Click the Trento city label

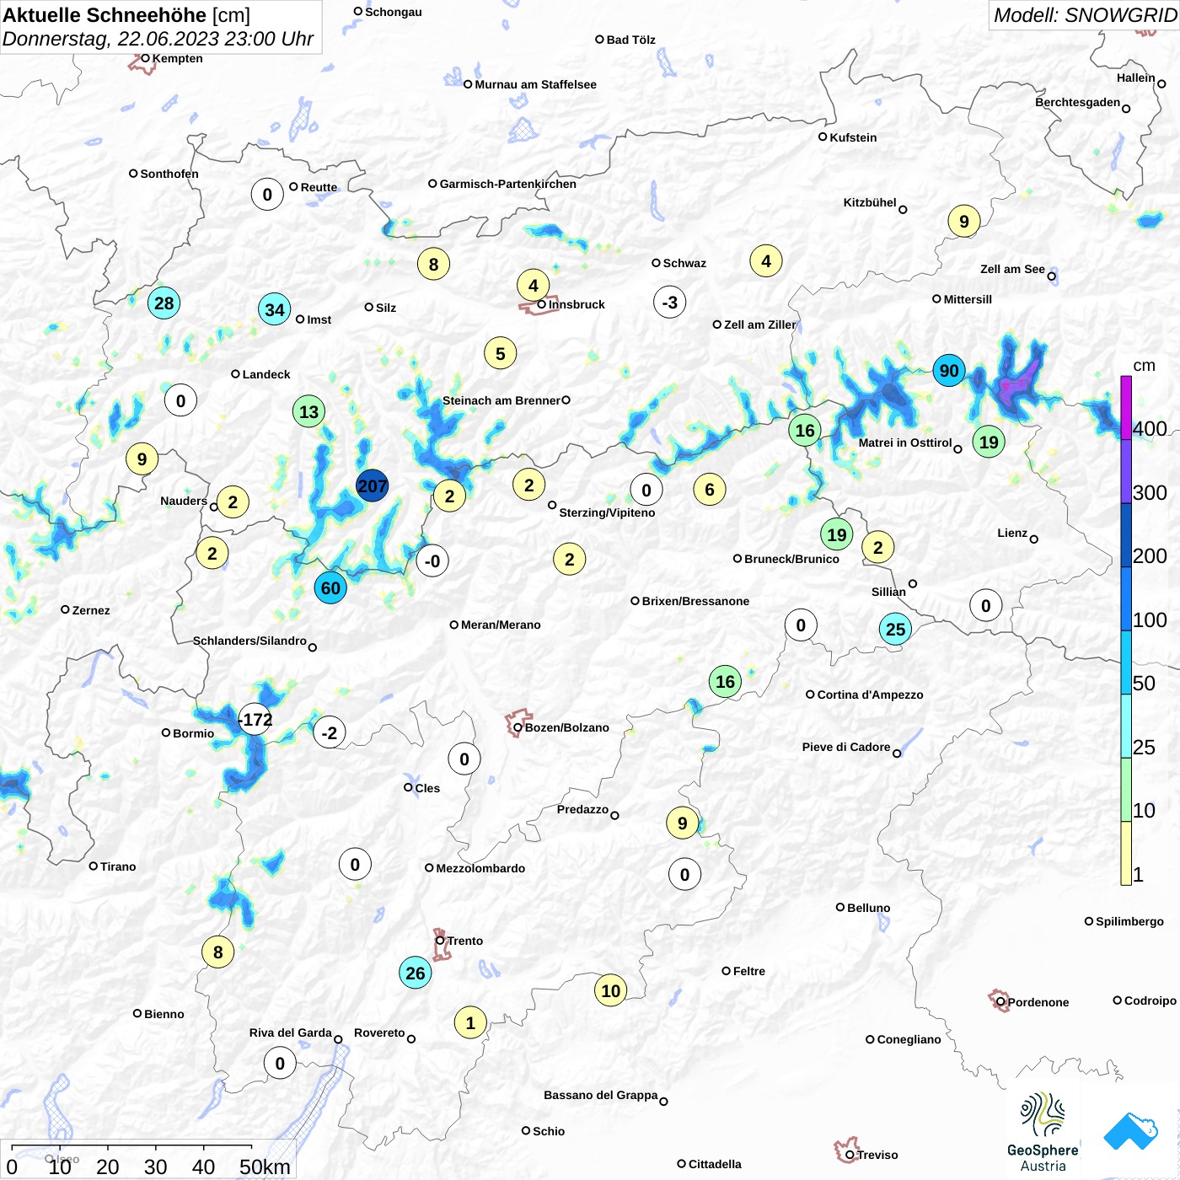[465, 941]
